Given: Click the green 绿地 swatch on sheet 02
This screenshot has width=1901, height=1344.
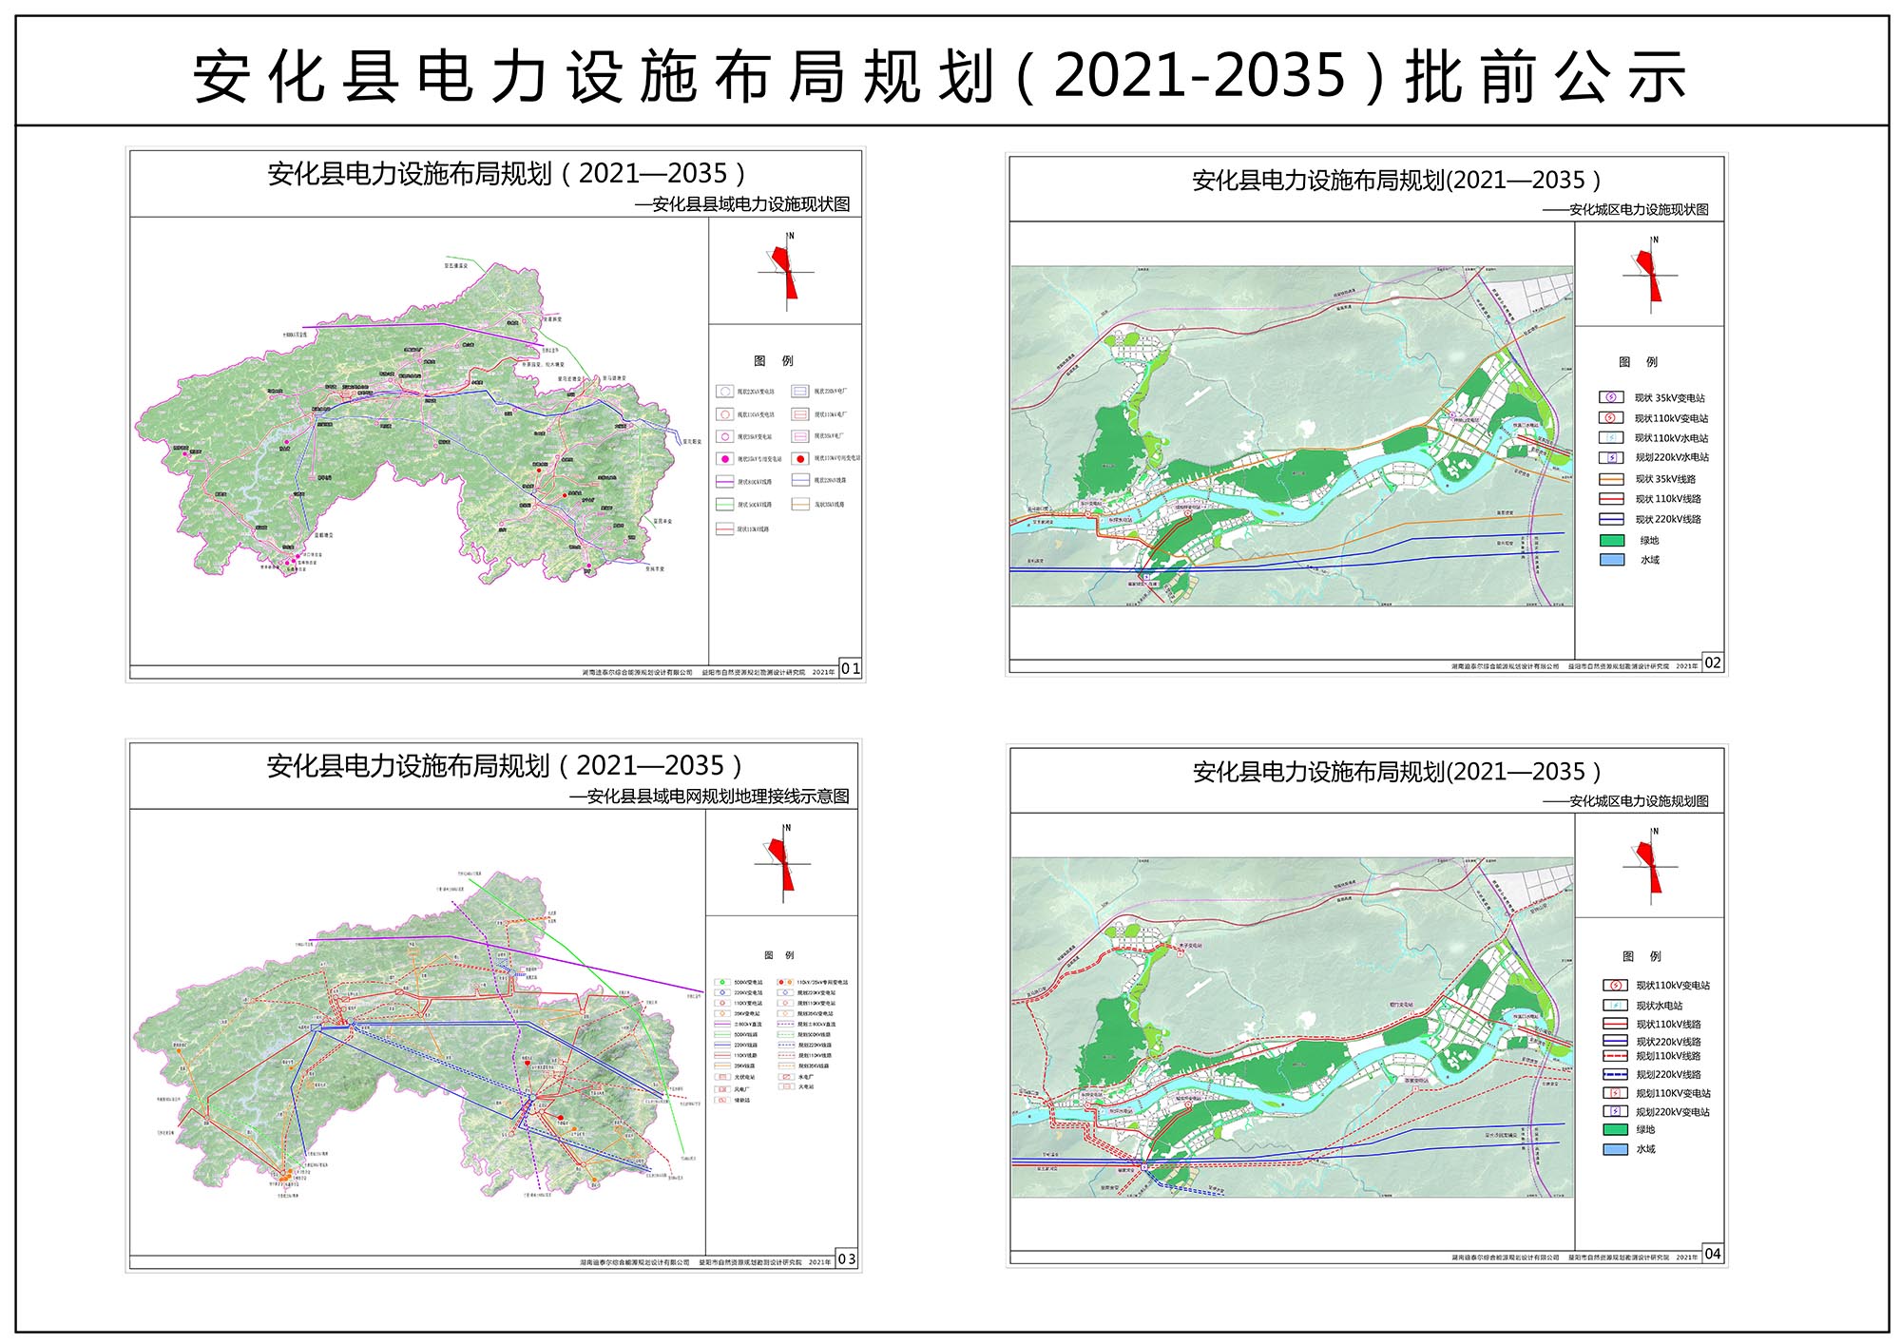Looking at the screenshot, I should tap(1612, 540).
